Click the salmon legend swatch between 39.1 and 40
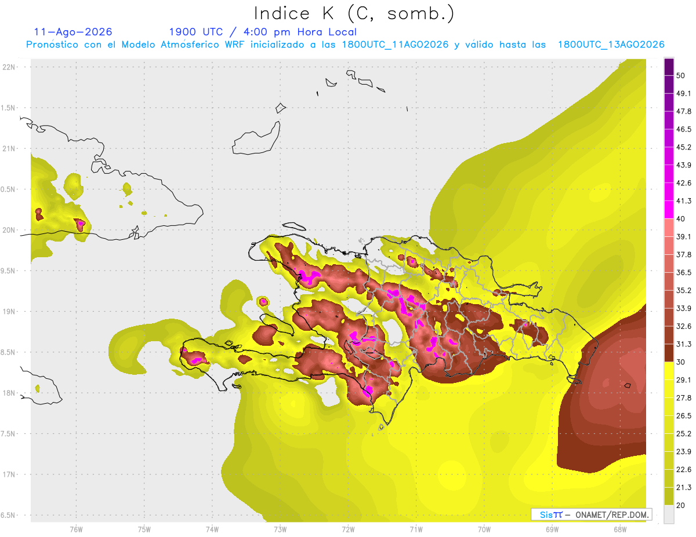The width and height of the screenshot is (696, 537). tap(669, 228)
